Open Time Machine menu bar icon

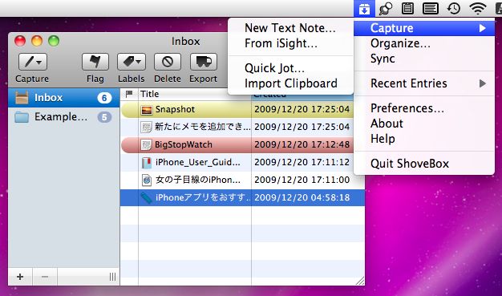pos(454,8)
